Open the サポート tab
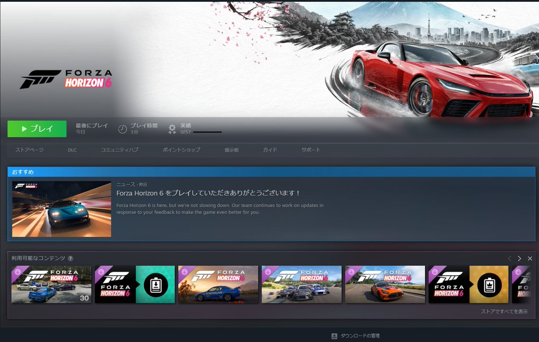The height and width of the screenshot is (342, 539). [x=311, y=150]
